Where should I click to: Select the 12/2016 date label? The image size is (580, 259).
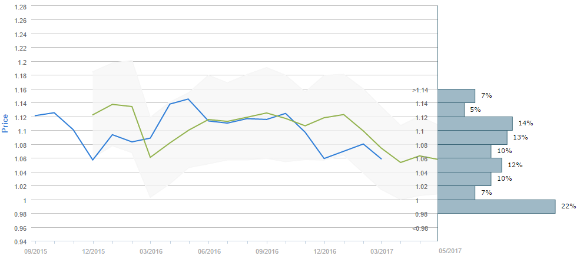point(324,251)
